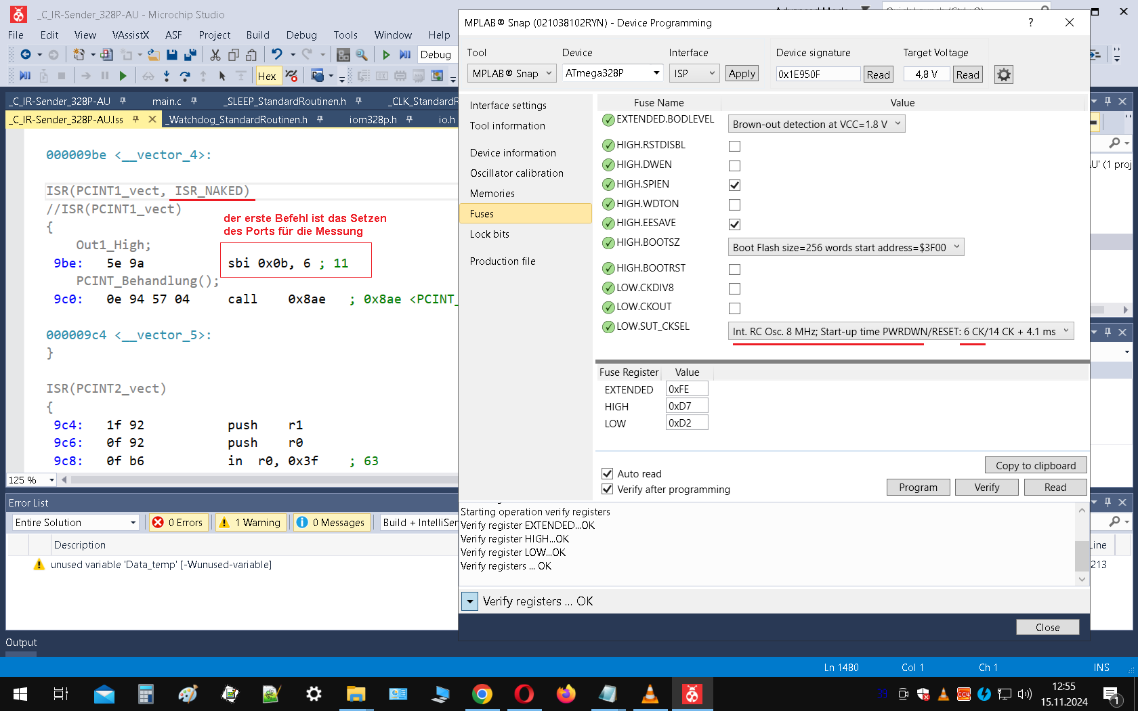Click Read next to Target Voltage
This screenshot has width=1138, height=711.
967,74
